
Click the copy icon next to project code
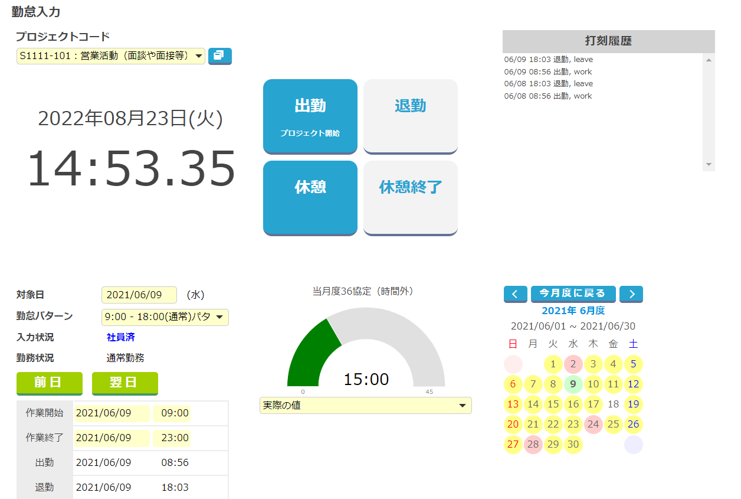220,56
